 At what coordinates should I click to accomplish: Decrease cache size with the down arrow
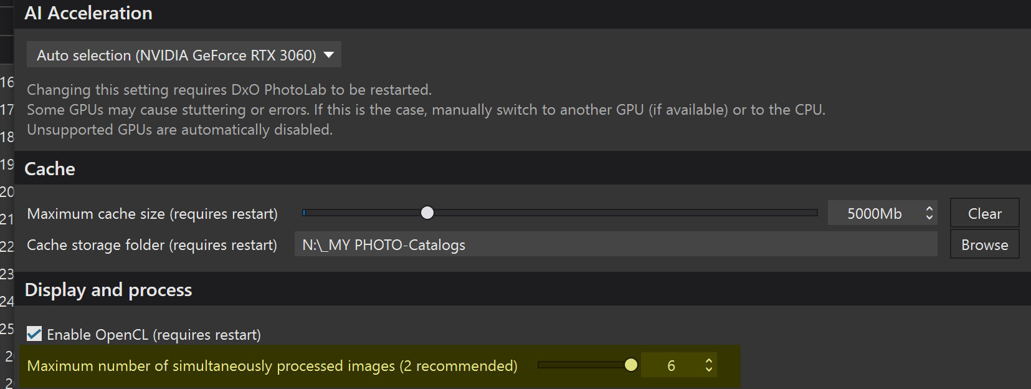(x=929, y=218)
